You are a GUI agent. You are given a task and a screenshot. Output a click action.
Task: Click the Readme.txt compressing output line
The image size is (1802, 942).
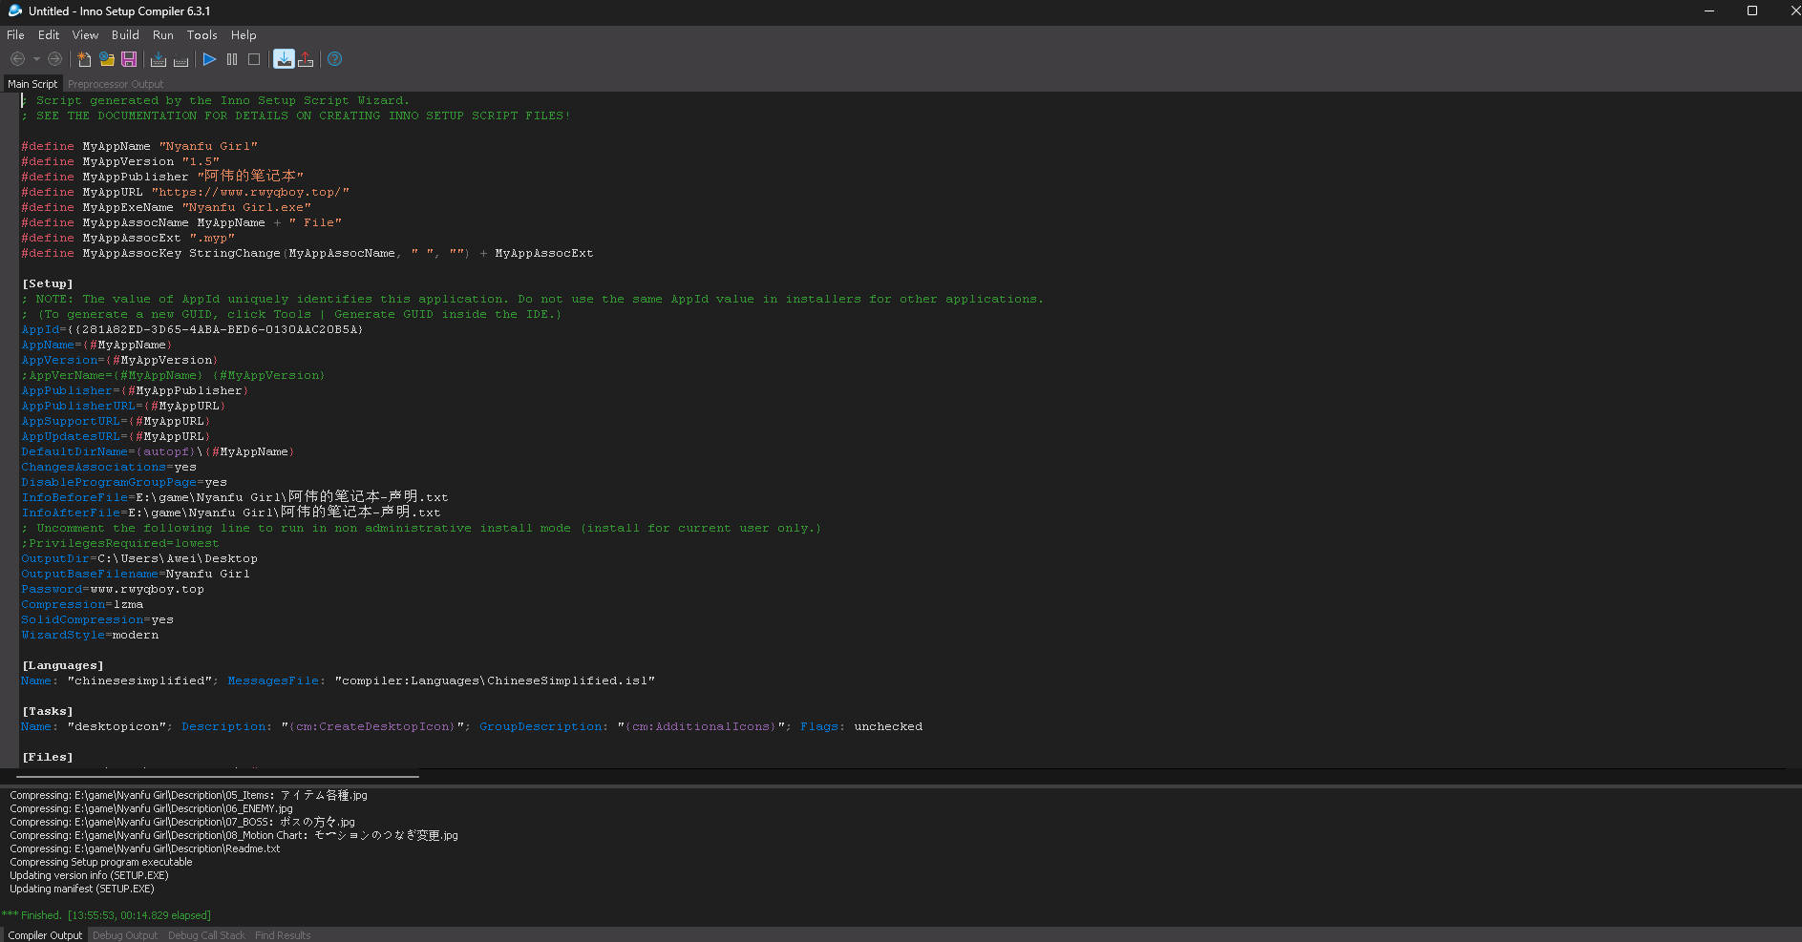pyautogui.click(x=145, y=848)
